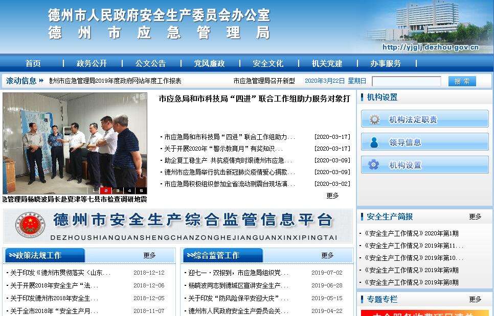Viewport: 494px width, 316px height.
Task: Open 德州市安全生产综合监管信息平台 banner
Action: [177, 226]
